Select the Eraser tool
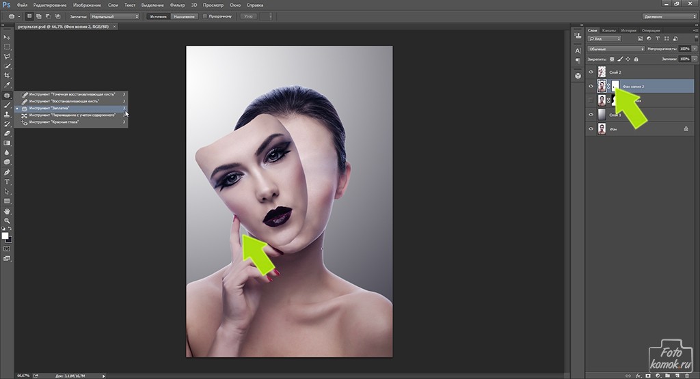Screen dimensions: 700x379 click(7, 133)
